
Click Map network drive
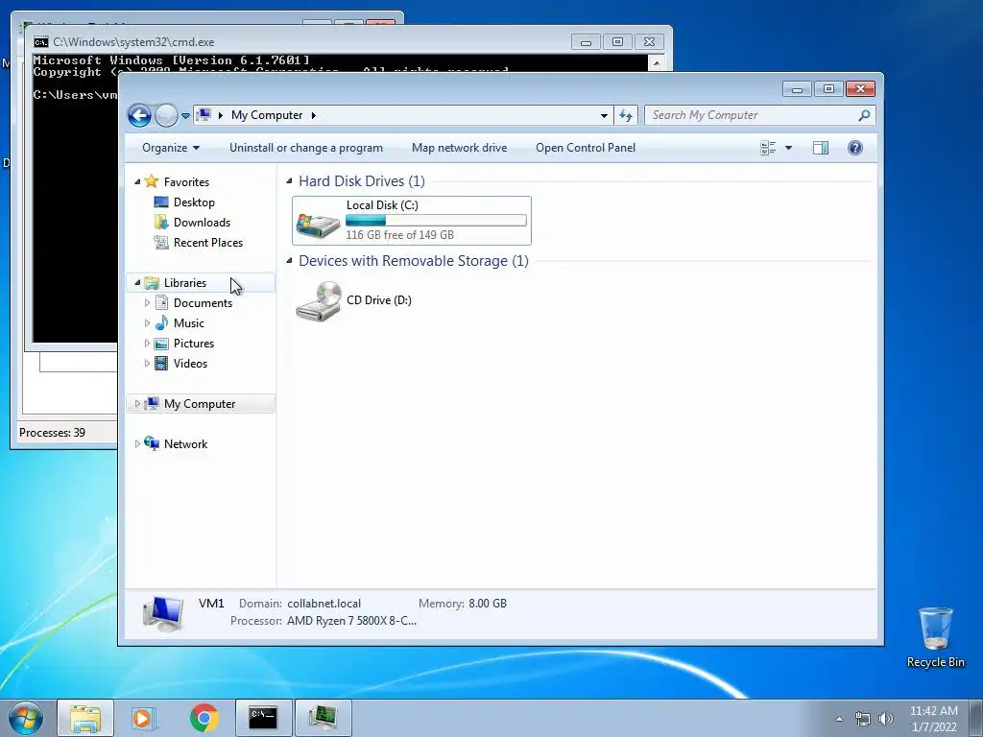tap(460, 148)
